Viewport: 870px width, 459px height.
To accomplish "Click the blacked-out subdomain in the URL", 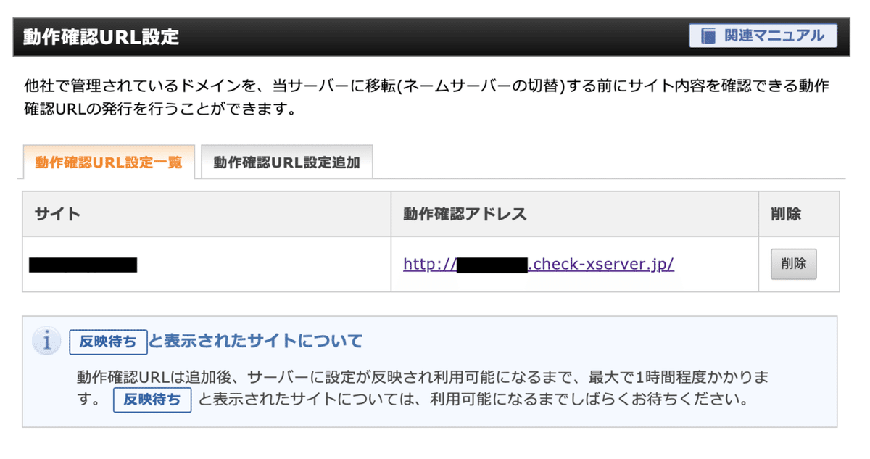I will click(x=492, y=265).
